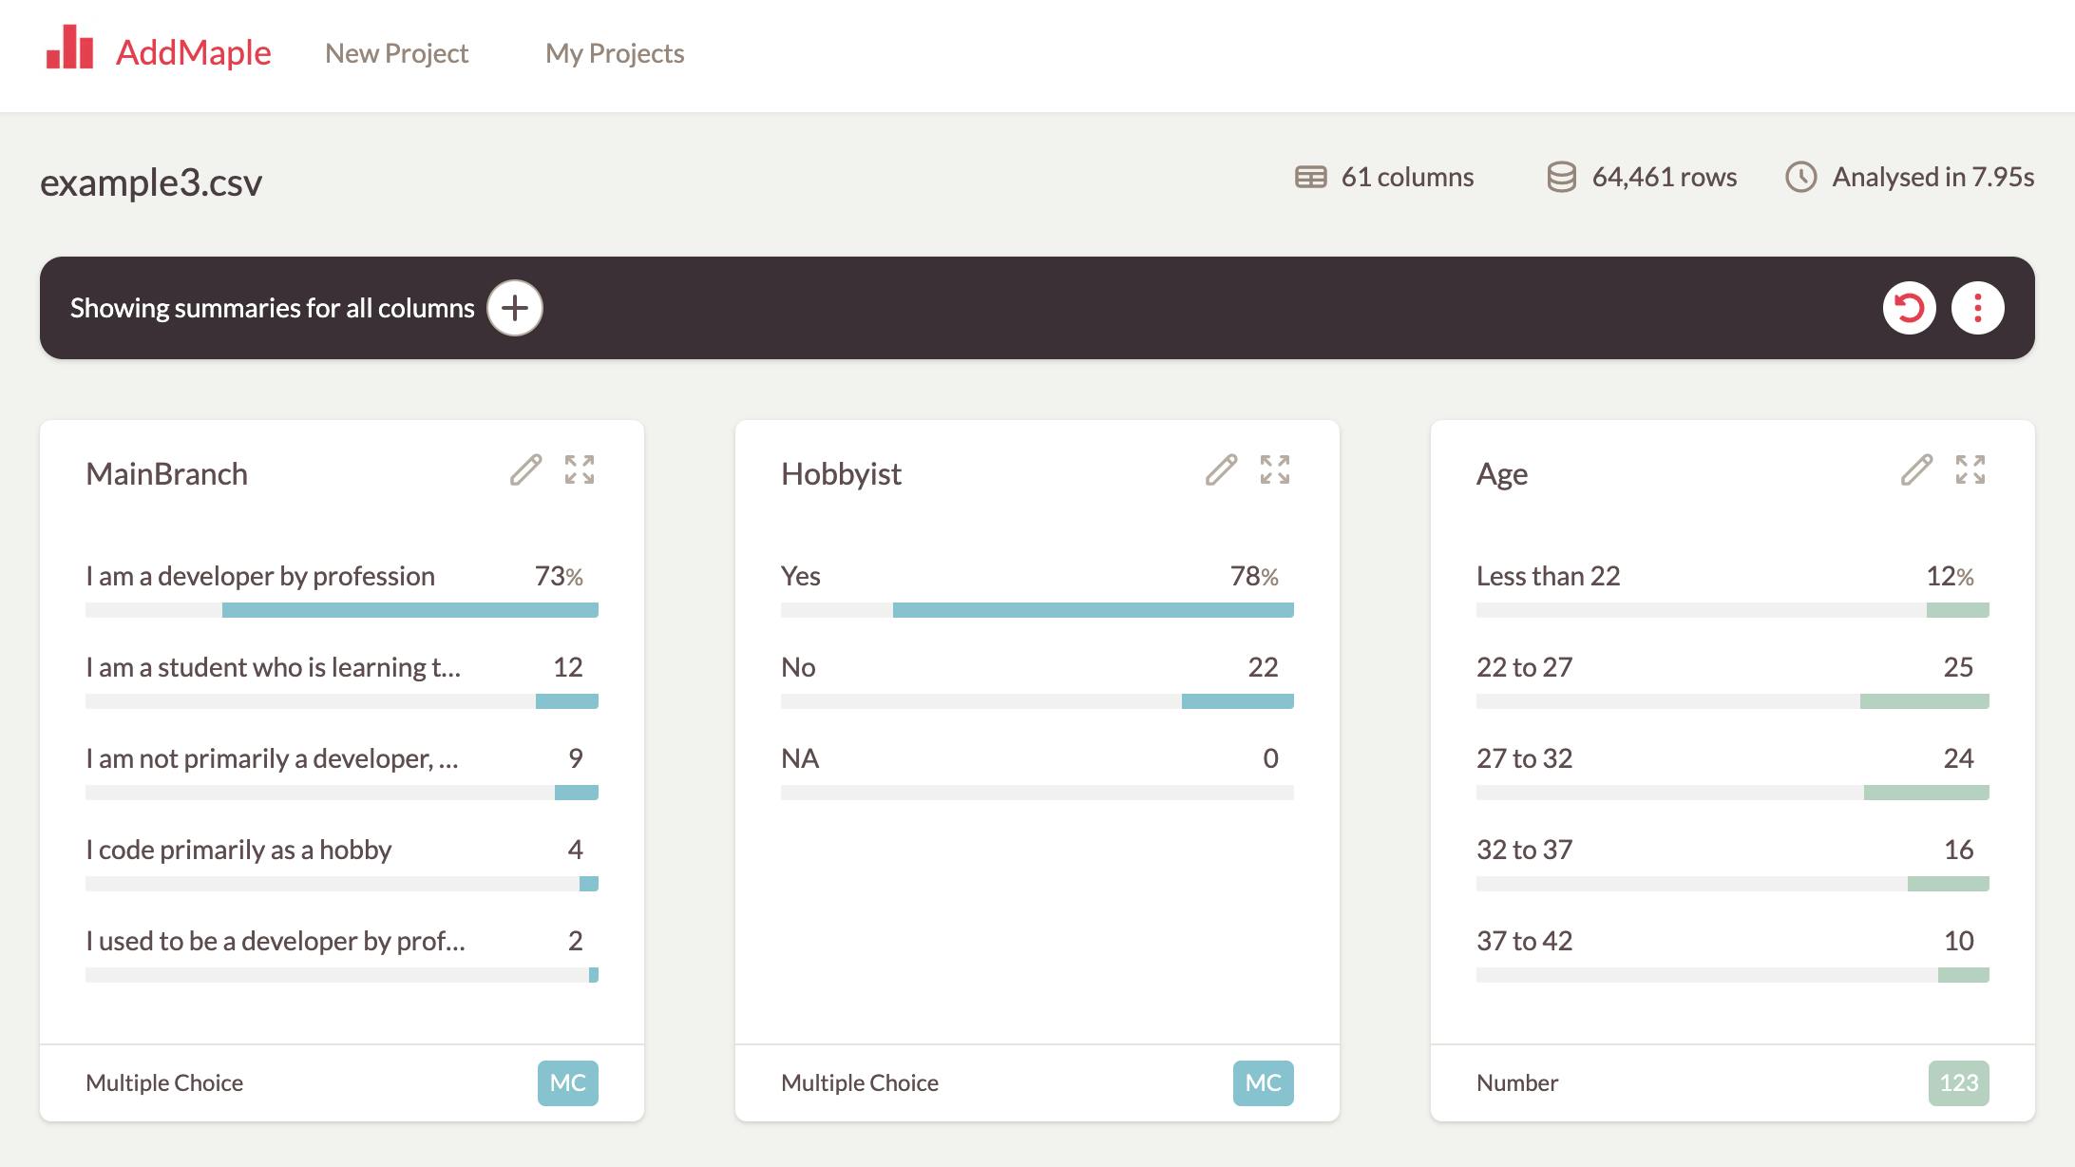The image size is (2075, 1167).
Task: Go to My Projects
Action: (614, 54)
